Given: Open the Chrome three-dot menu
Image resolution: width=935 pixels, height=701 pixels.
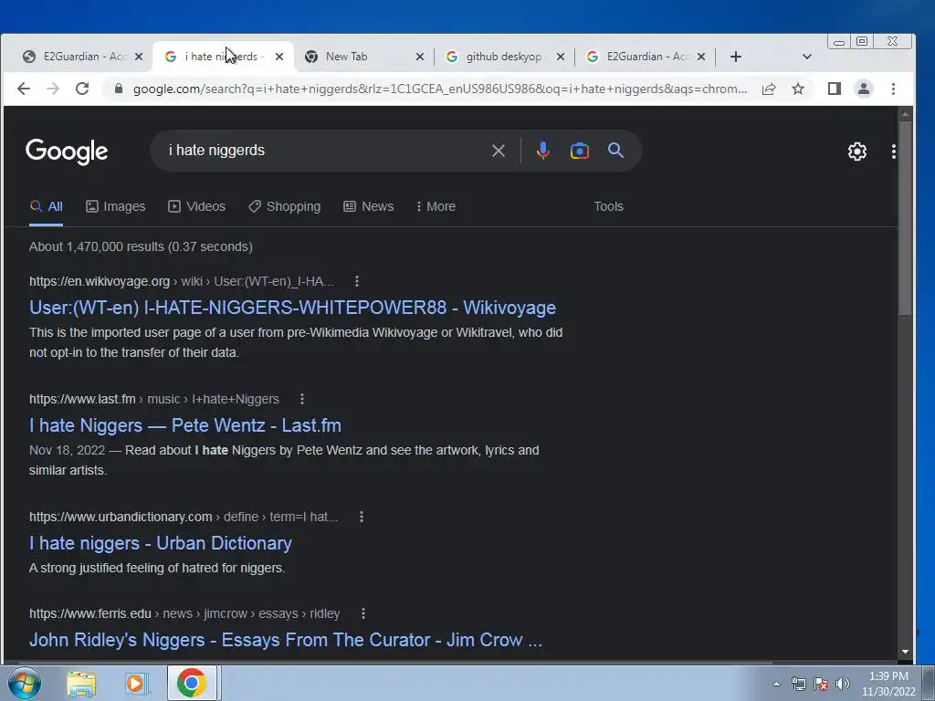Looking at the screenshot, I should point(893,89).
